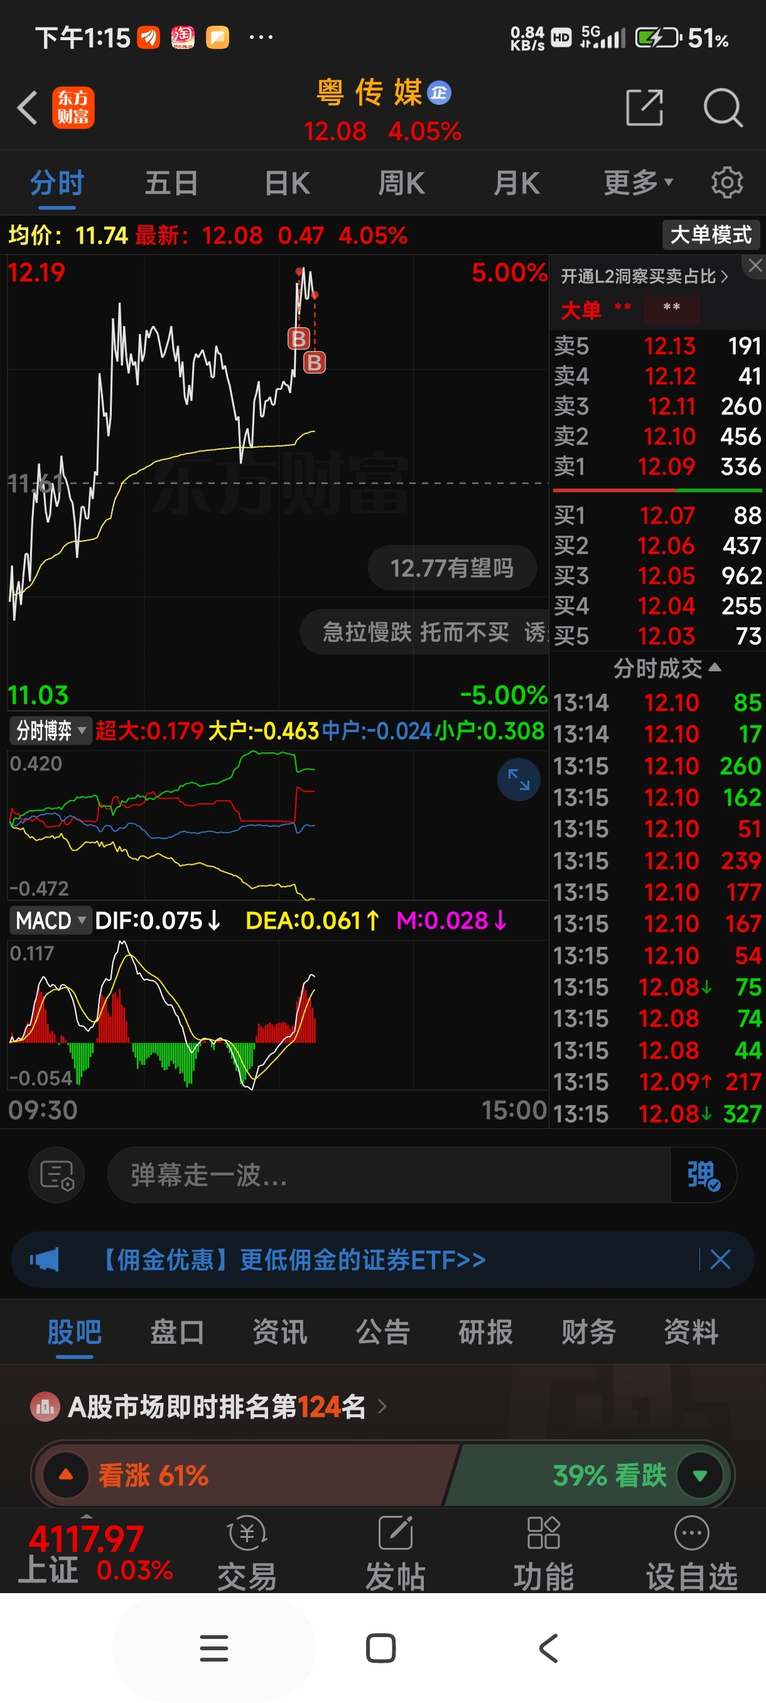Open the 交易 trade icon
The height and width of the screenshot is (1703, 766).
click(x=247, y=1552)
